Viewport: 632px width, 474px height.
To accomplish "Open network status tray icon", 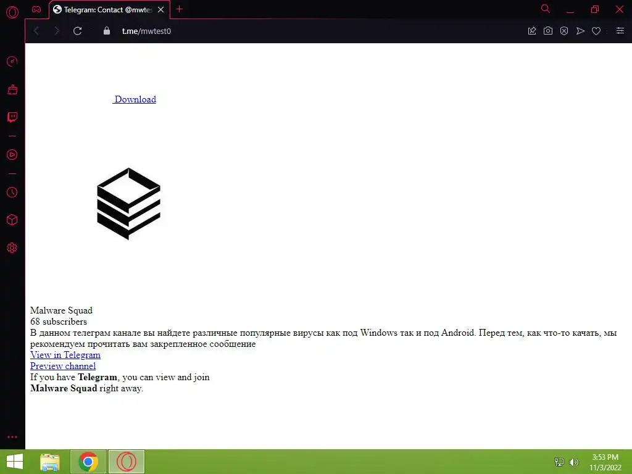I will (559, 462).
